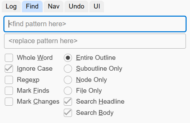Switch to the Undo tab
Screen dimensions: 190x123
pyautogui.click(x=76, y=6)
